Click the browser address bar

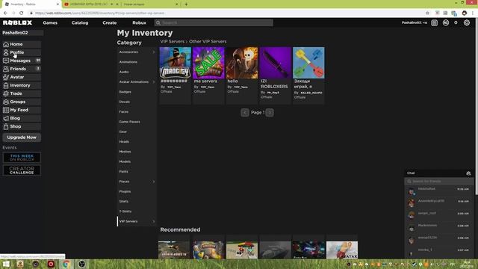(226, 13)
